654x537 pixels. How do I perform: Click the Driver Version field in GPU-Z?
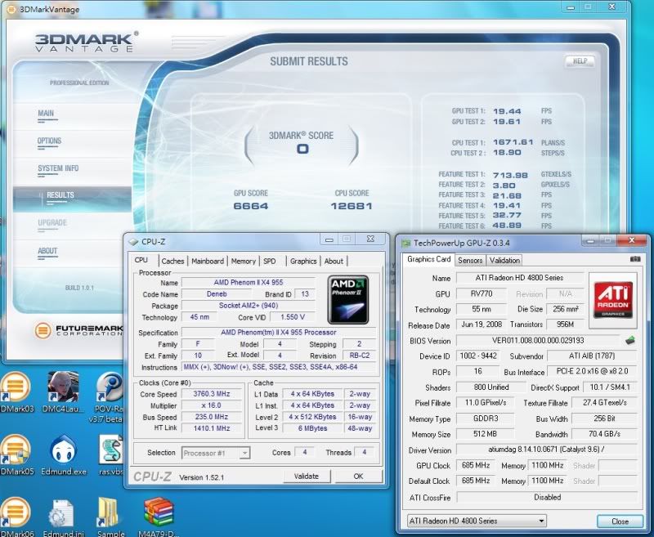click(546, 450)
